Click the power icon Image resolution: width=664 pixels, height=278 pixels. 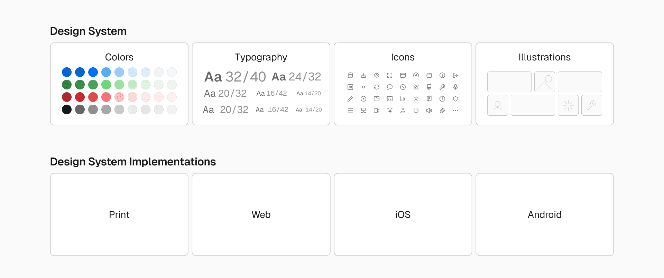coord(416,111)
